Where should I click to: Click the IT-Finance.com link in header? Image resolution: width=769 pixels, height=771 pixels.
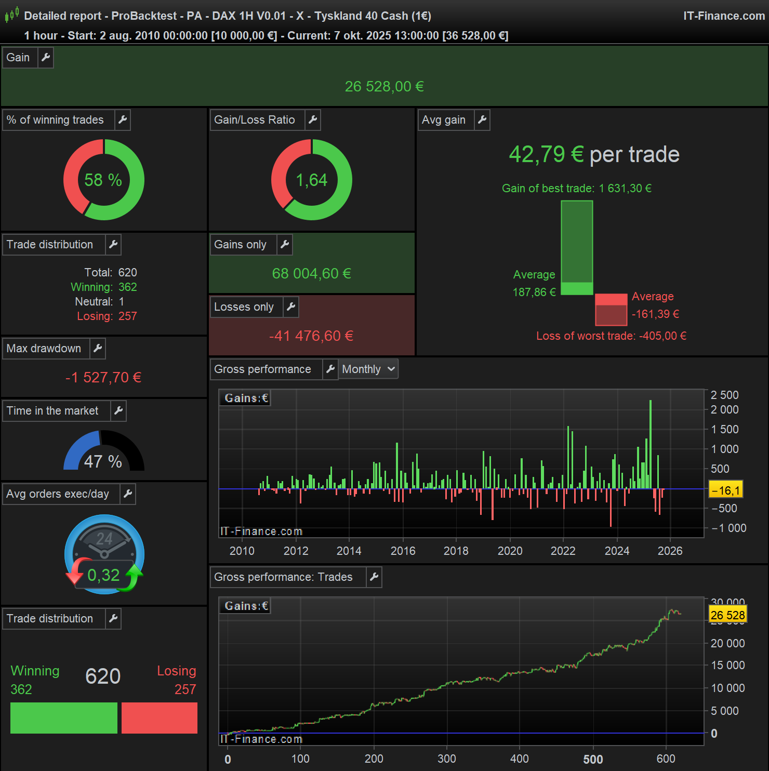click(724, 16)
